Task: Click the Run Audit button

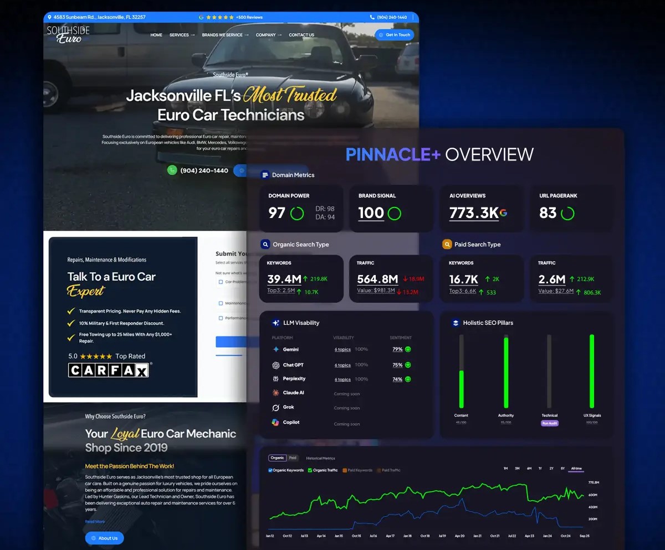Action: pos(549,423)
